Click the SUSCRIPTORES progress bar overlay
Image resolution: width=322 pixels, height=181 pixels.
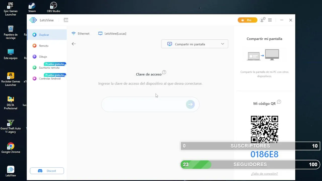250,146
